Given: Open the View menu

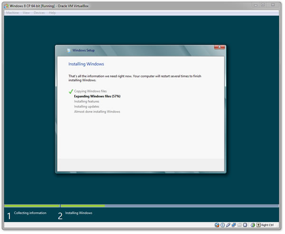Looking at the screenshot, I should point(26,13).
